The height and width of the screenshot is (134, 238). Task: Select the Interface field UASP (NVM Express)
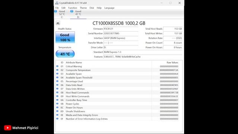coord(121,38)
